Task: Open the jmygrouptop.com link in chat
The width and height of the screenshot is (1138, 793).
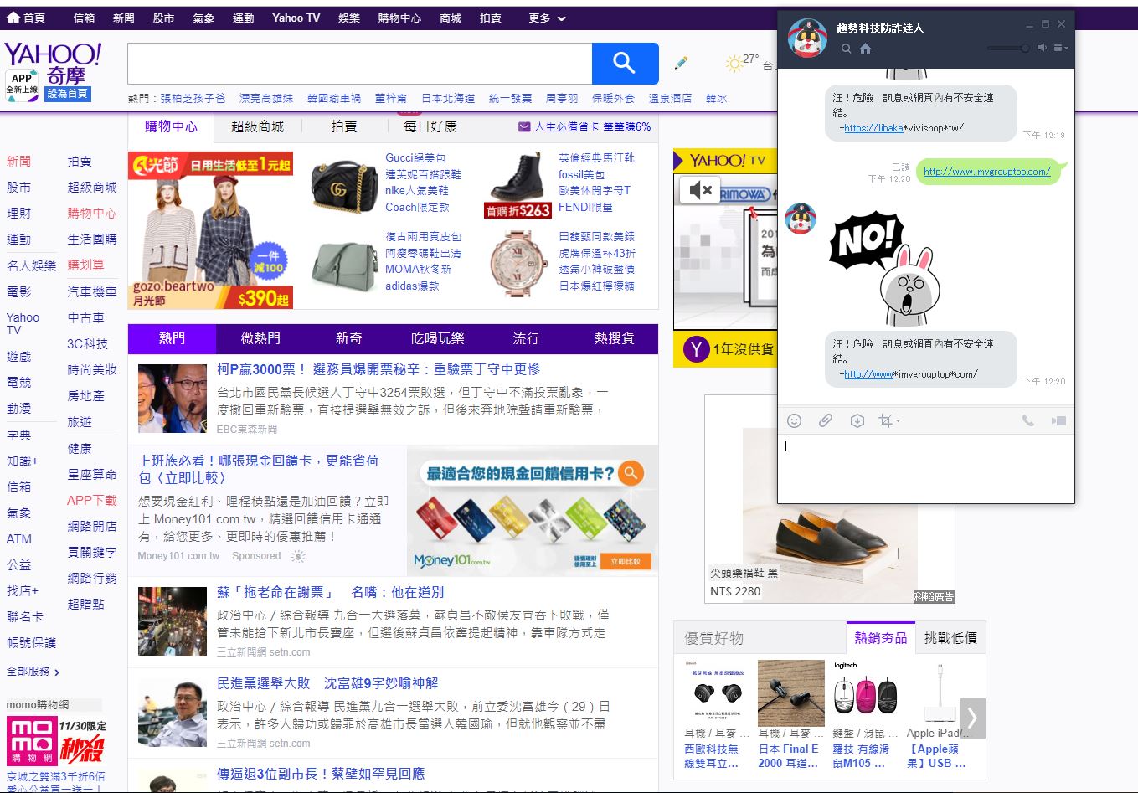Action: (x=986, y=172)
